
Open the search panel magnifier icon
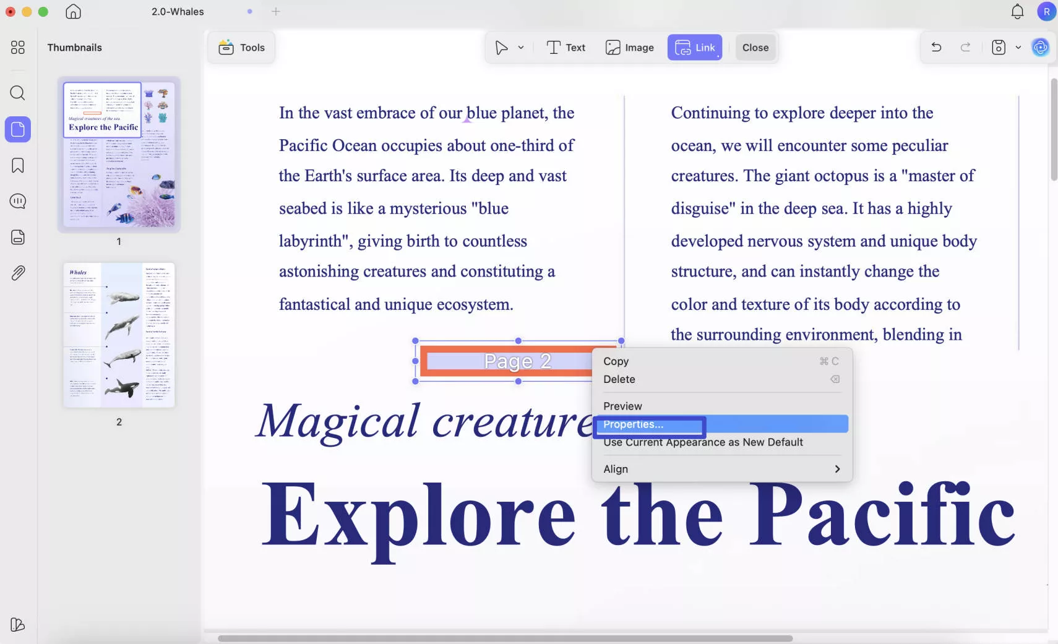point(18,93)
